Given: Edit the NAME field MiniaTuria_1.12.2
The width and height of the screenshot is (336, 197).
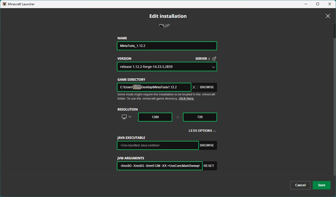Looking at the screenshot, I should tap(167, 46).
